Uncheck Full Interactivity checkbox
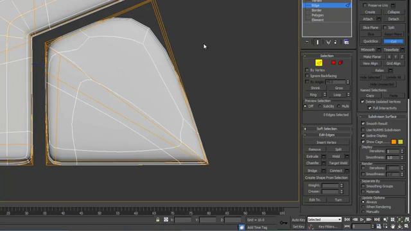This screenshot has width=411, height=231. pos(370,108)
